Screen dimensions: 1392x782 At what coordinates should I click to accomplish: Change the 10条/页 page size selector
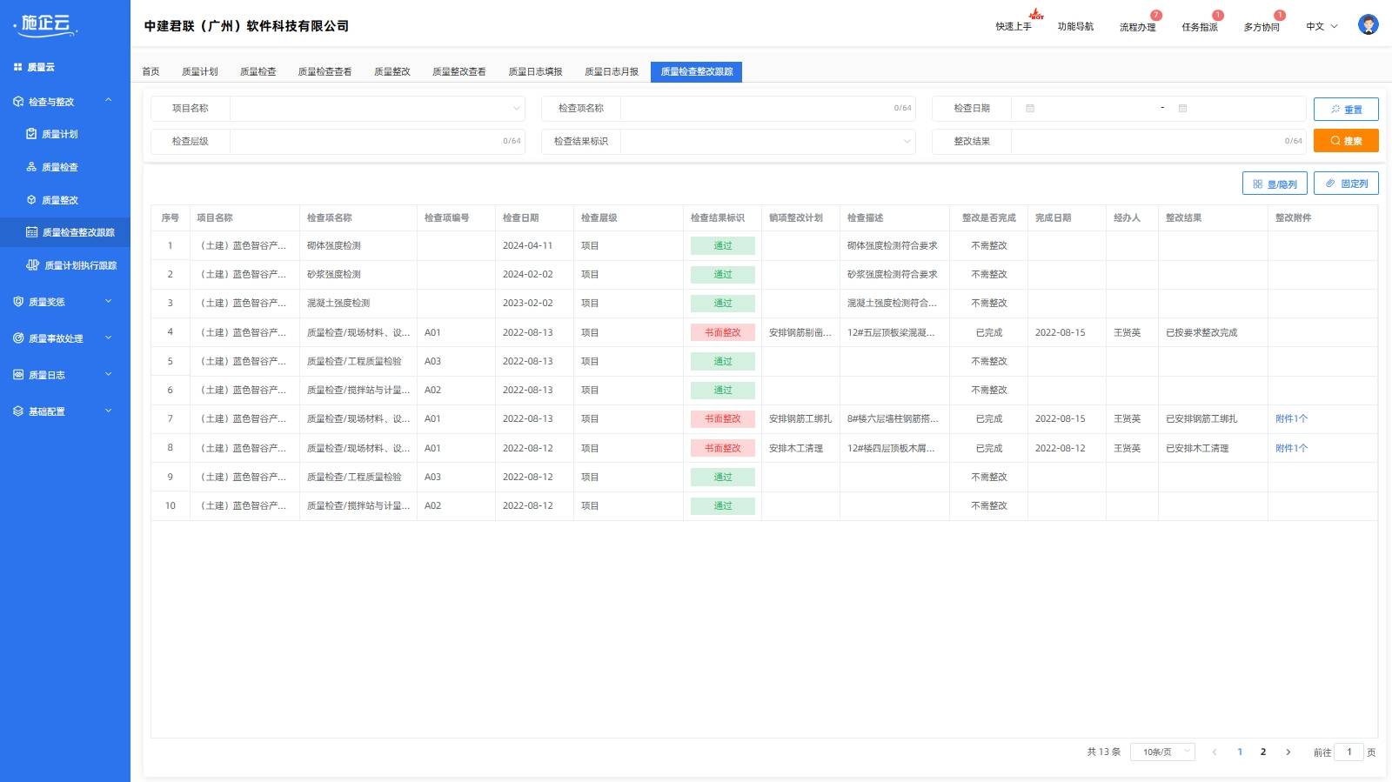click(1162, 752)
